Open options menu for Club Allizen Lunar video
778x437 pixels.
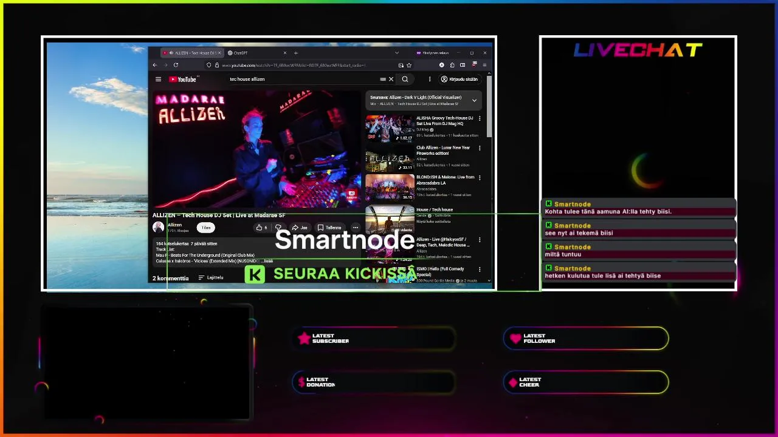tap(480, 148)
